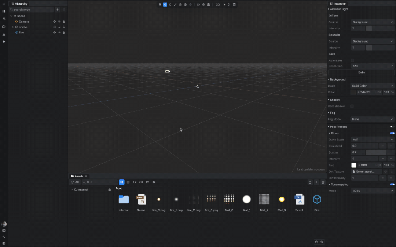Click the search node field
This screenshot has width=396, height=247.
[x=31, y=10]
